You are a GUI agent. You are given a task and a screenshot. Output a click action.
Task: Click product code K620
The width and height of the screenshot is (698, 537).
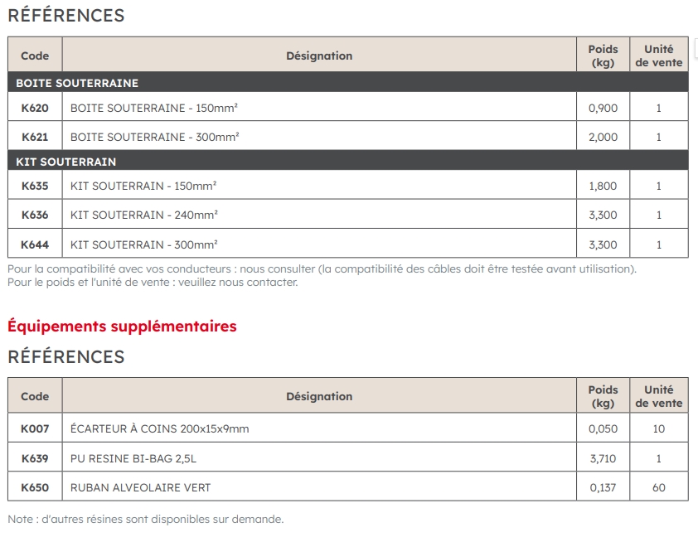tap(35, 108)
